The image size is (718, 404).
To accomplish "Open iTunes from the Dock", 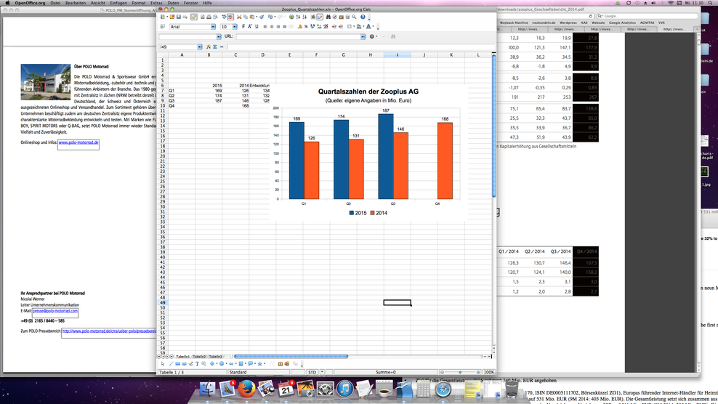I will tap(344, 389).
